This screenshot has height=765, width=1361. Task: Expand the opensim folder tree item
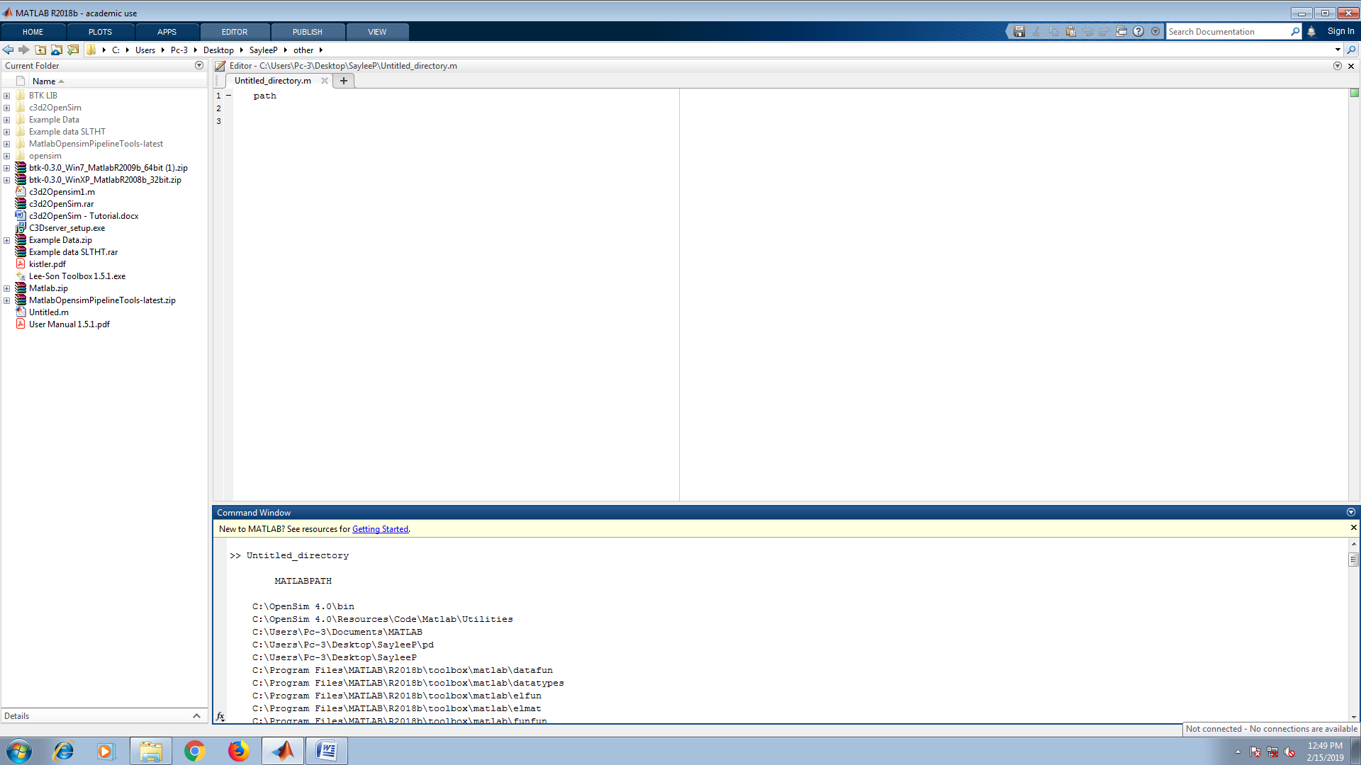click(9, 156)
